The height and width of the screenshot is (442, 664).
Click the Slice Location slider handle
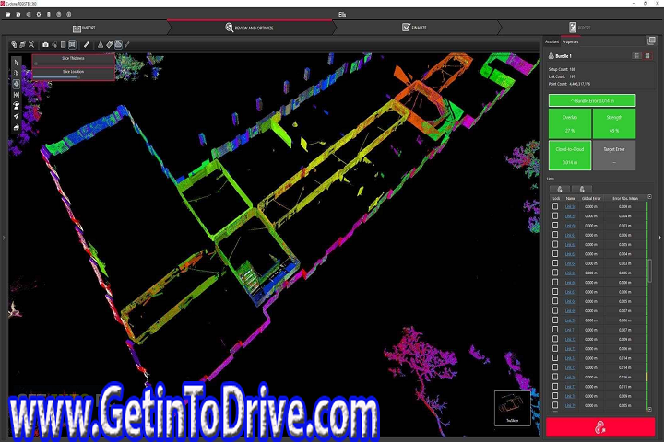(78, 77)
